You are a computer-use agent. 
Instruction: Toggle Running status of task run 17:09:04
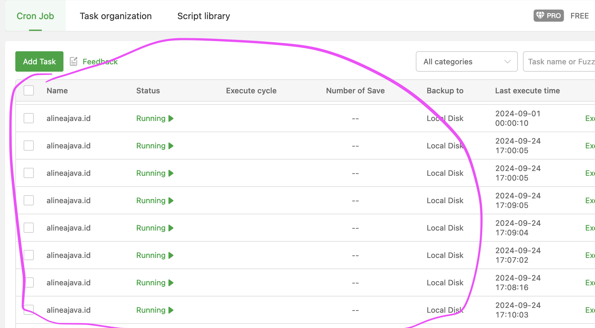coord(151,228)
